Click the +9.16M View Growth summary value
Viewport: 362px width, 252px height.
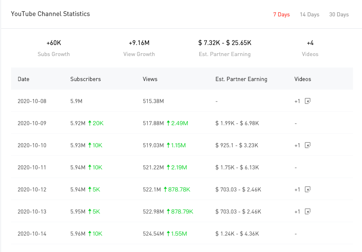(139, 43)
